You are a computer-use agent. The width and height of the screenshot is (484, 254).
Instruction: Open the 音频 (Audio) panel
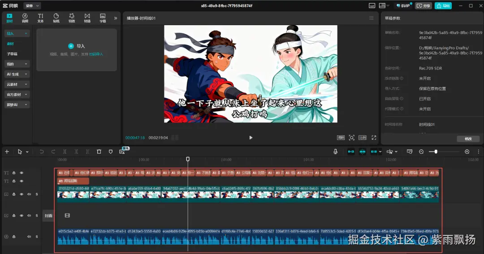point(25,18)
